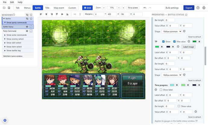The width and height of the screenshot is (208, 125).
Task: Click align top edges icon
Action: [x=57, y=14]
